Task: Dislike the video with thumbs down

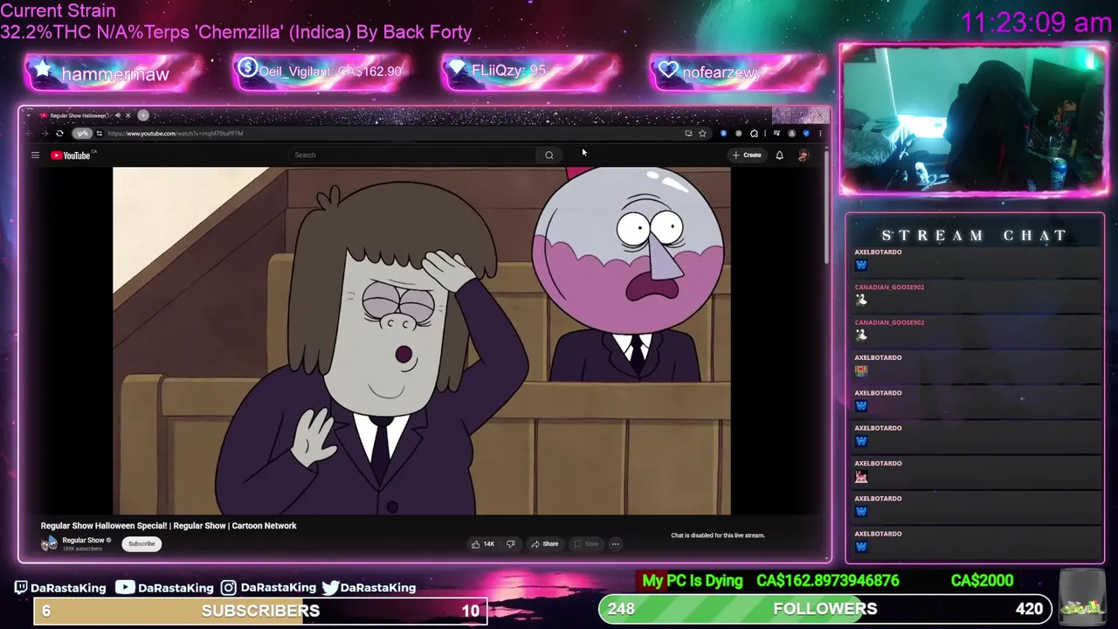Action: (511, 544)
